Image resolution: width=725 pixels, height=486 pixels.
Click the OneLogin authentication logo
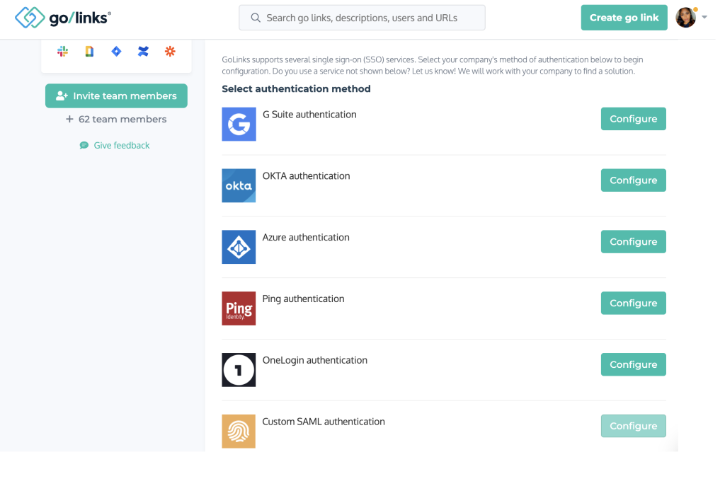(x=239, y=369)
